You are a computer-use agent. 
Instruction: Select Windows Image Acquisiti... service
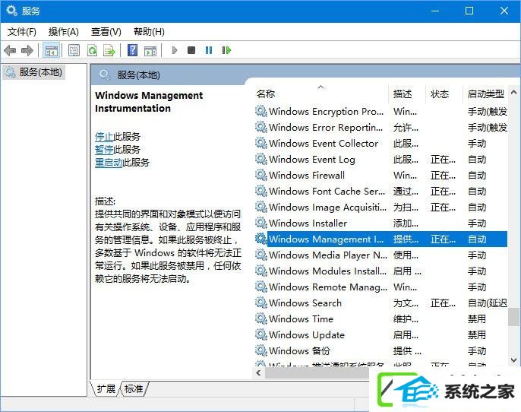pos(380,207)
